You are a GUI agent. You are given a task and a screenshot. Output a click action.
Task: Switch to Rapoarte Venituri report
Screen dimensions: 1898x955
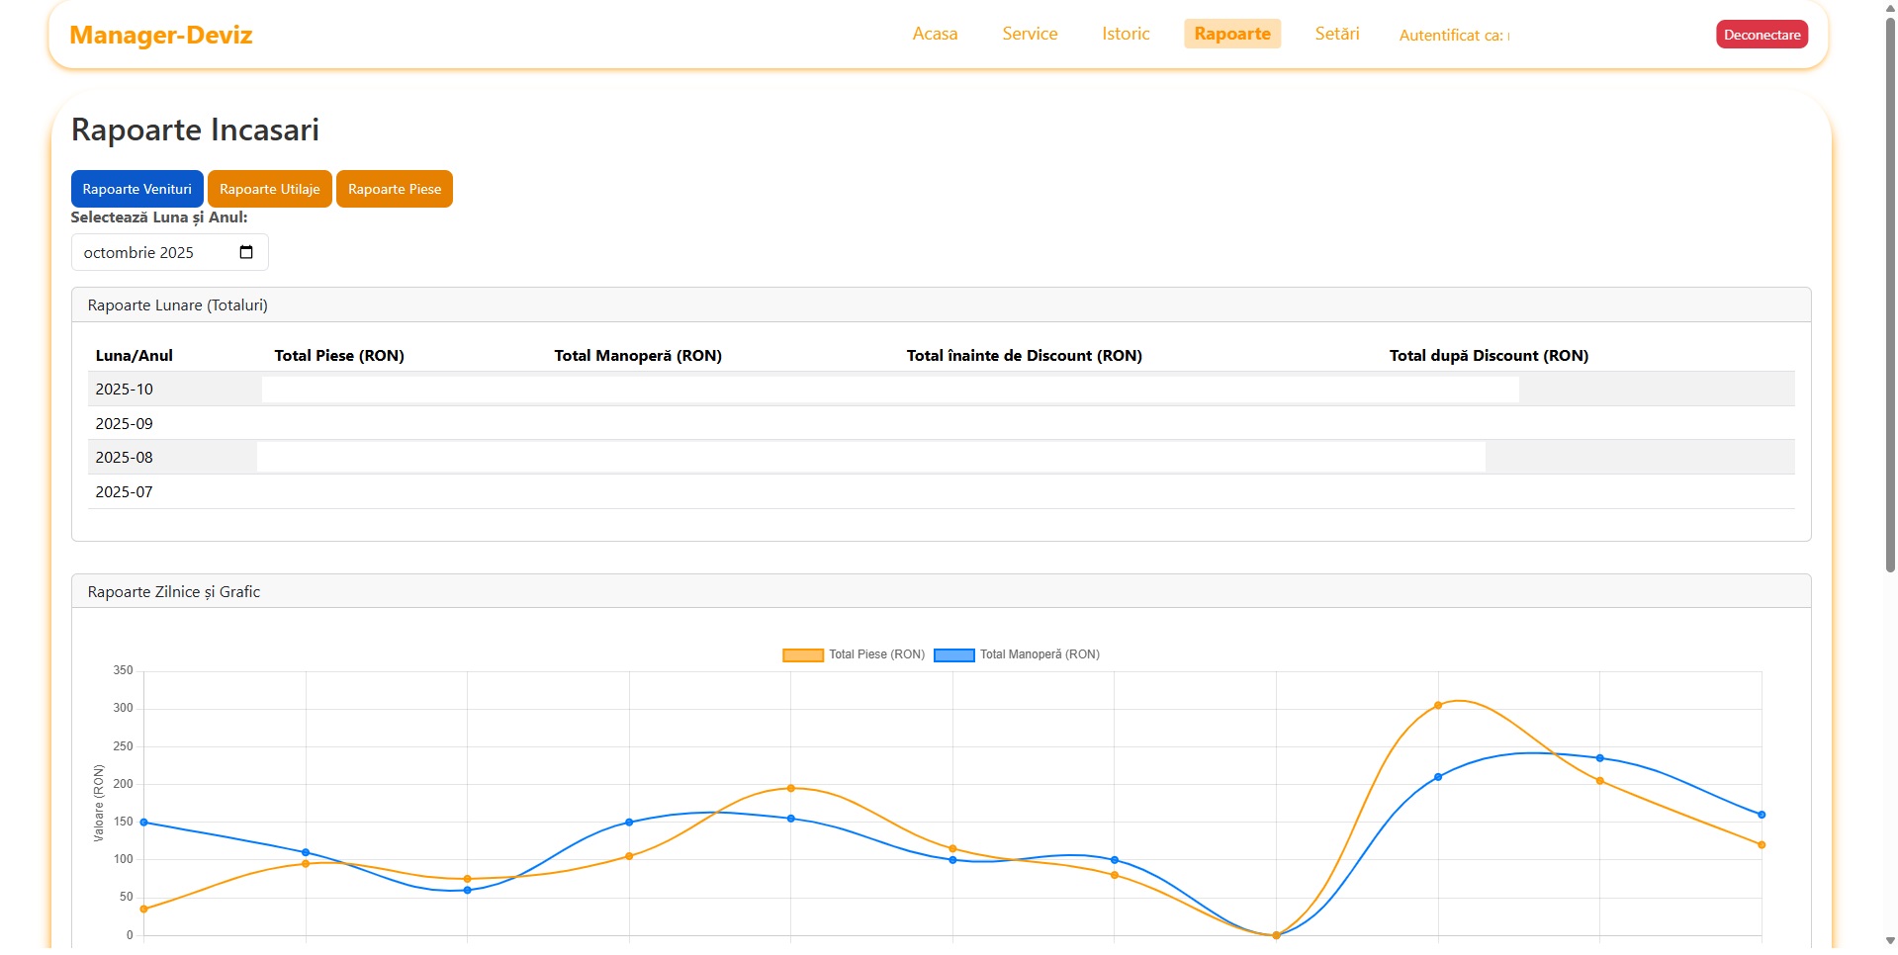[x=137, y=189]
